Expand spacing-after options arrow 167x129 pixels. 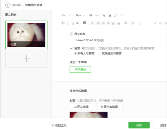(x=129, y=23)
